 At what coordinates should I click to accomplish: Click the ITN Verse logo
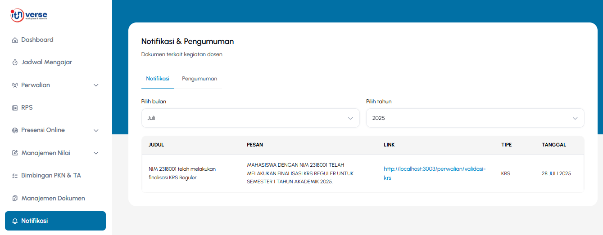pyautogui.click(x=29, y=15)
